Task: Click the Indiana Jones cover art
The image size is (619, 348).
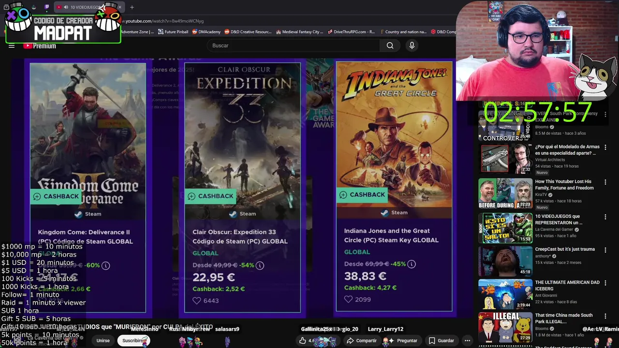Action: point(394,135)
